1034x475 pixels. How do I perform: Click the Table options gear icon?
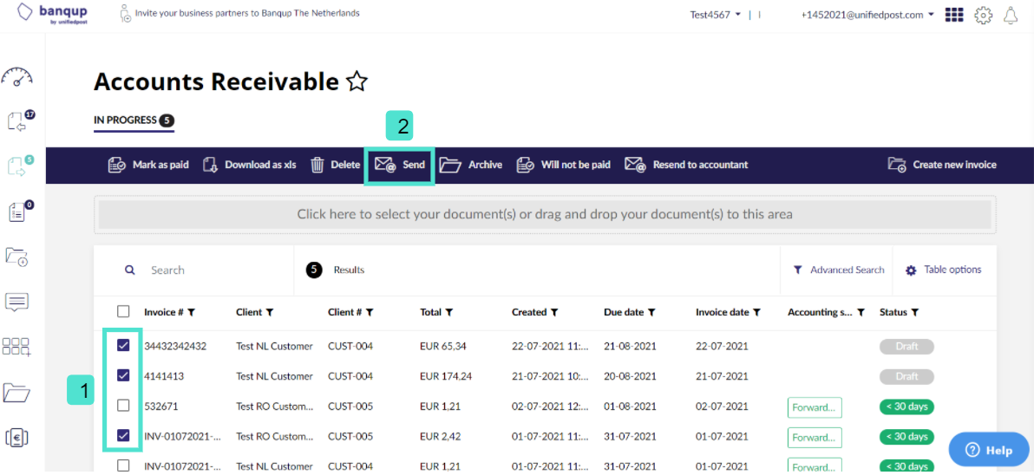(911, 270)
